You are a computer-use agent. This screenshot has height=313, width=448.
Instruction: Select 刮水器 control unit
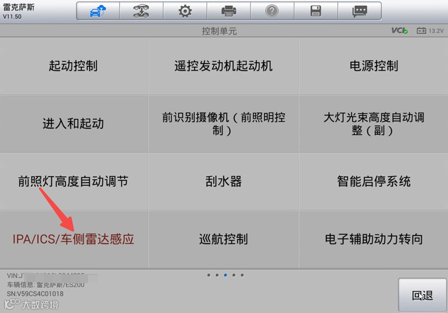point(223,181)
